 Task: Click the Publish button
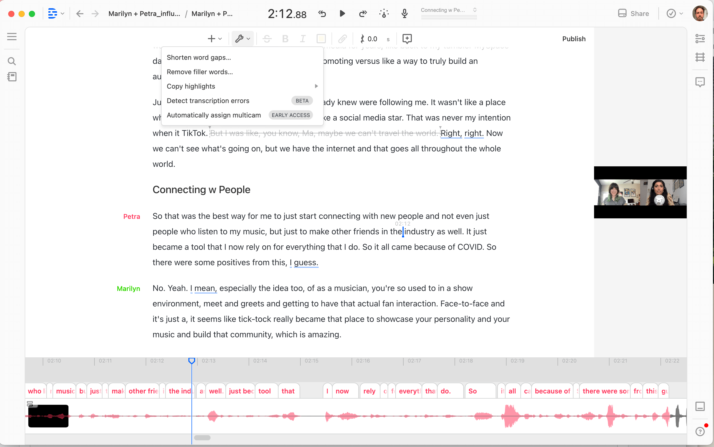[x=574, y=39]
